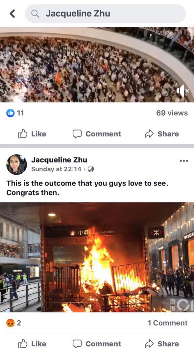This screenshot has width=194, height=348.
Task: Click the Jacqueline Zhu search field
Action: pos(106,14)
